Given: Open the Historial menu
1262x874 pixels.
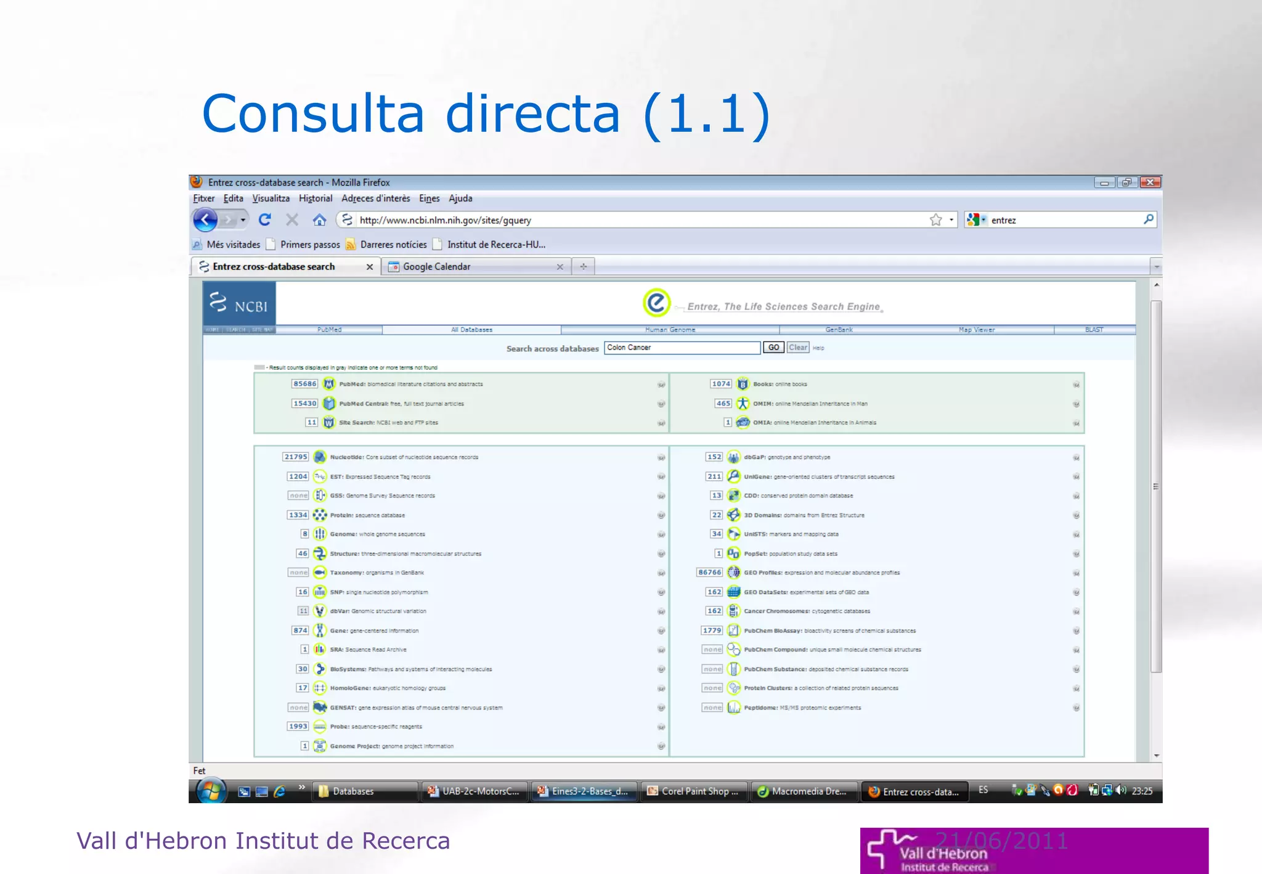Looking at the screenshot, I should 315,198.
